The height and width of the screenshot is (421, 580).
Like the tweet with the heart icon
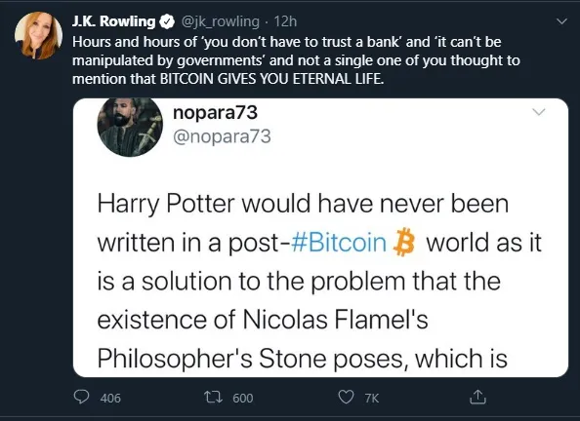pos(347,398)
